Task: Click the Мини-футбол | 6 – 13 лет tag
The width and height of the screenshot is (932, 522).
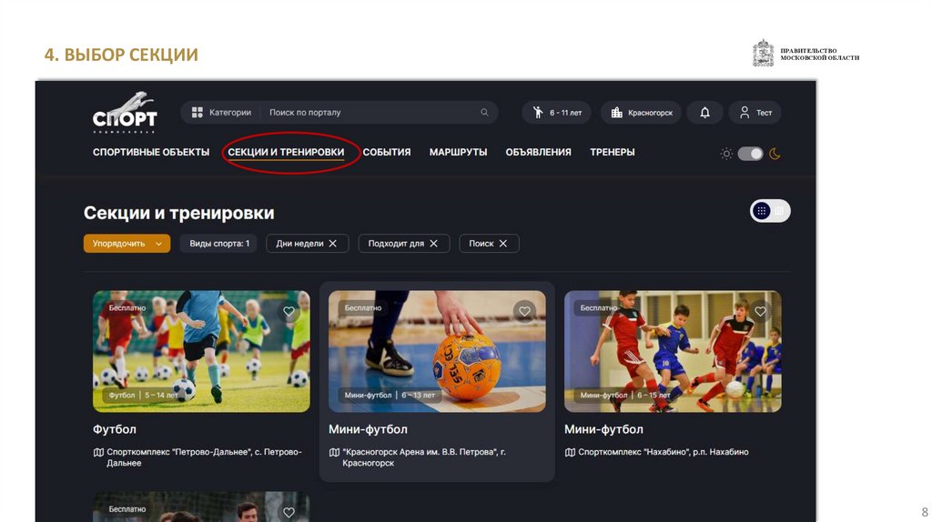Action: (390, 395)
